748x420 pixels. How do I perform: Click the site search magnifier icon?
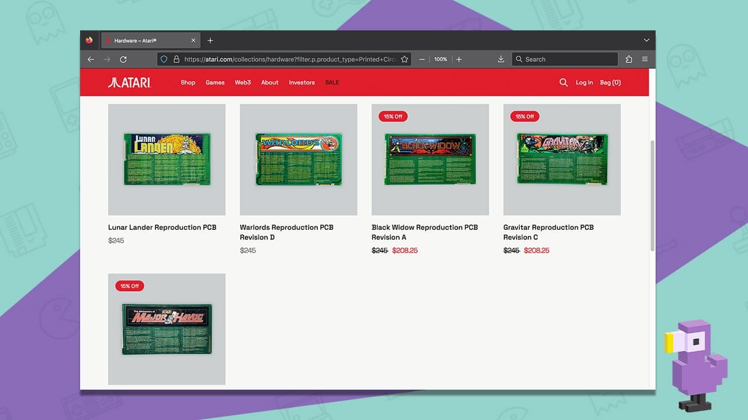click(563, 82)
